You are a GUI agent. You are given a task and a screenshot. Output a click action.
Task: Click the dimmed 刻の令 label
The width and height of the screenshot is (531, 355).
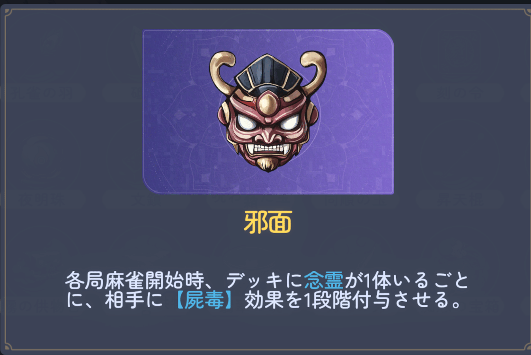[460, 93]
